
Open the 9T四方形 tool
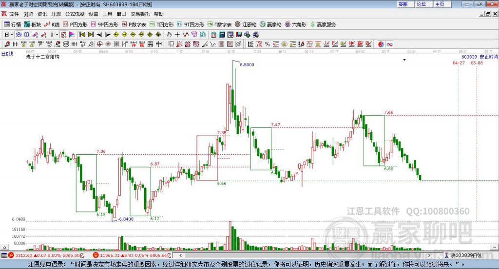pyautogui.click(x=191, y=24)
